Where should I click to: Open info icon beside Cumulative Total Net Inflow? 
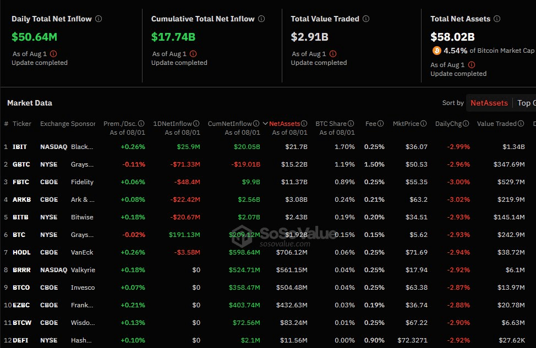pos(261,19)
